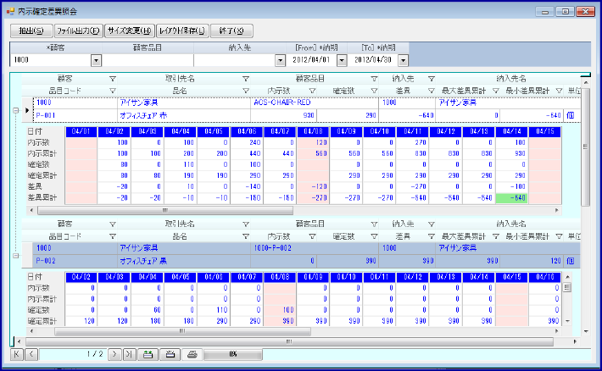
Task: Click 最大差異累計 filter icon above the P-002 record
Action: tap(496, 236)
